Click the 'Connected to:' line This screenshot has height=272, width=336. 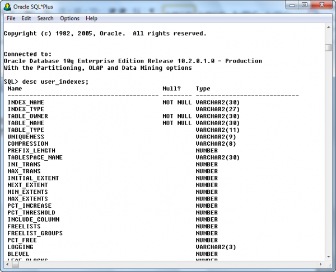click(x=27, y=54)
